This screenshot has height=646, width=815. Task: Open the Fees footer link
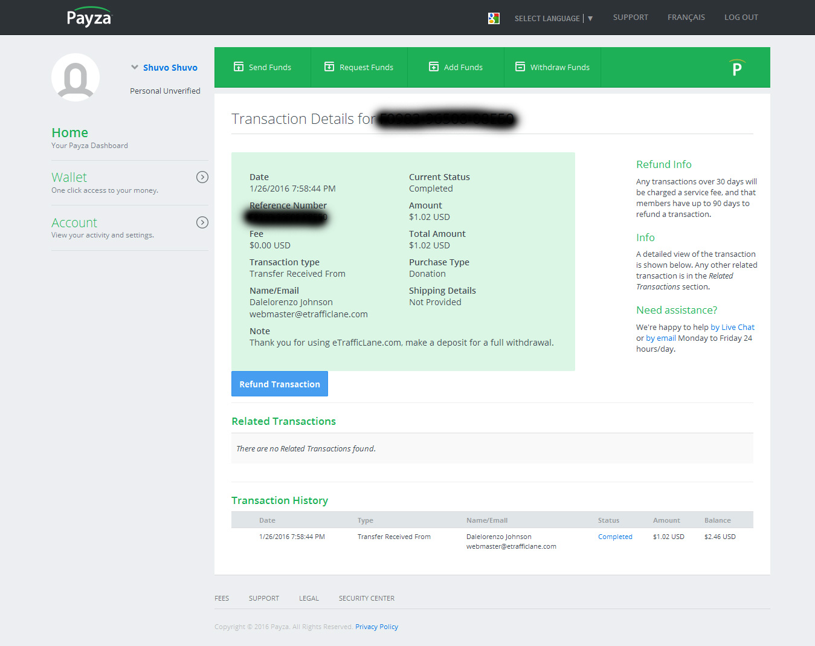pyautogui.click(x=222, y=598)
